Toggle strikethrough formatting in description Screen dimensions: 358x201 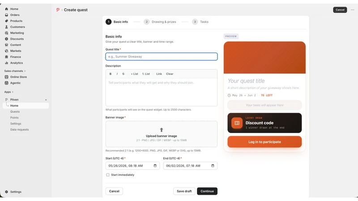click(124, 74)
